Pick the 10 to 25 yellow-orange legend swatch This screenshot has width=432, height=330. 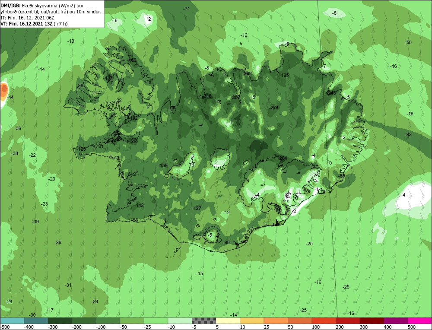252,320
